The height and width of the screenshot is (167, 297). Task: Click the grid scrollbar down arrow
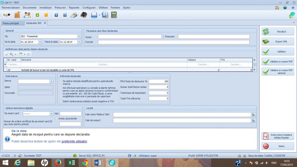pos(254,70)
